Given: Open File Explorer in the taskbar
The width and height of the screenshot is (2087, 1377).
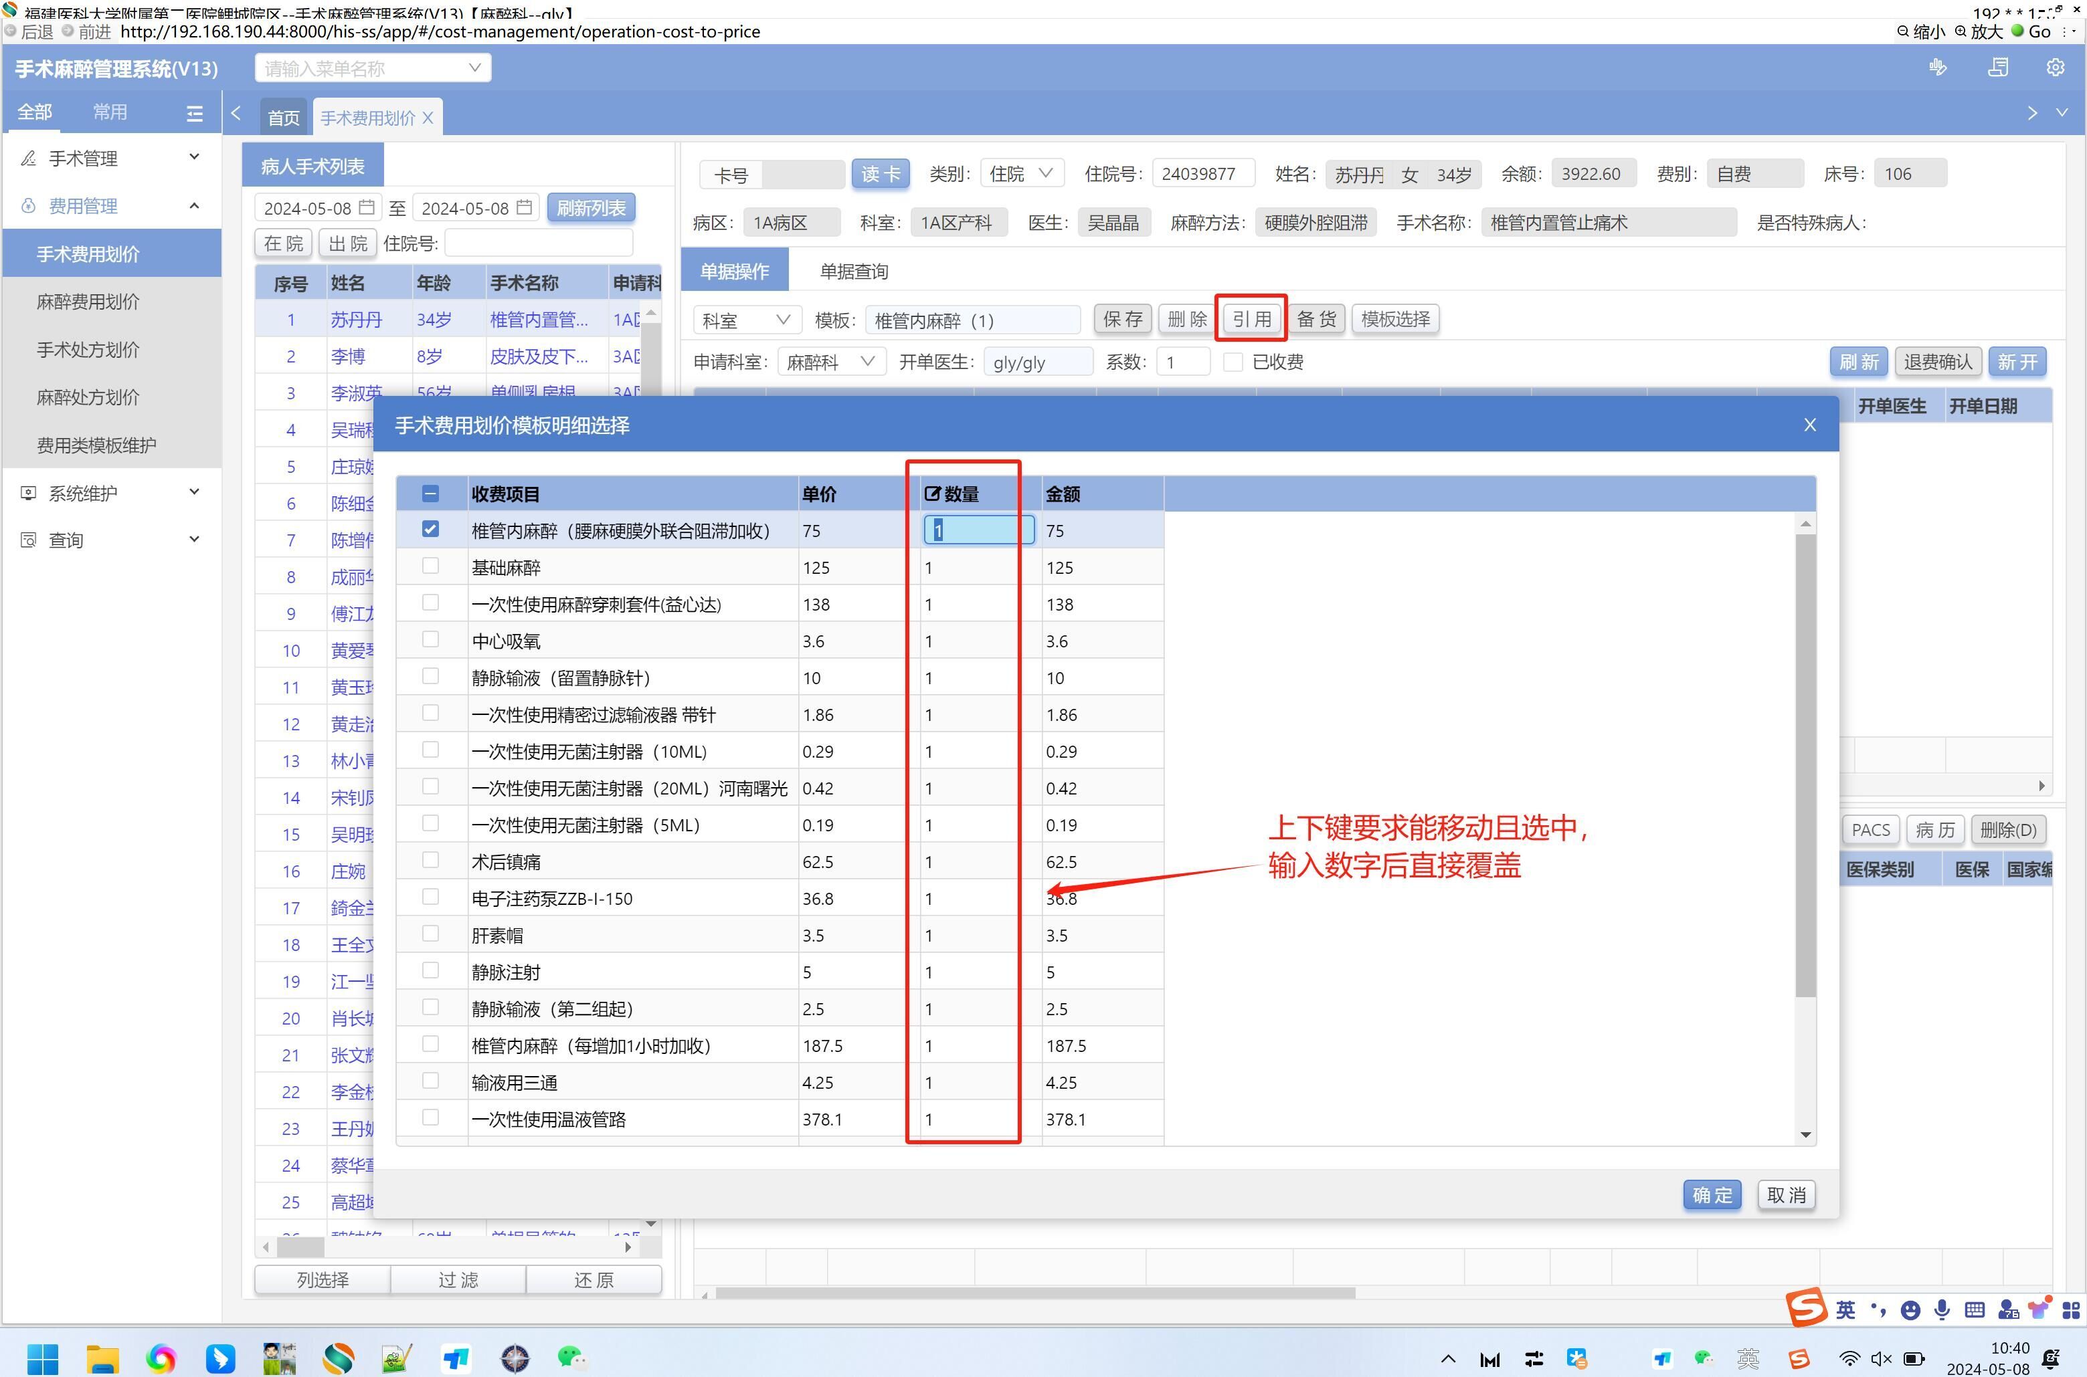Looking at the screenshot, I should 102,1358.
